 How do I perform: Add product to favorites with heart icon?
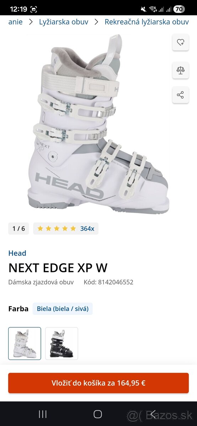point(180,43)
